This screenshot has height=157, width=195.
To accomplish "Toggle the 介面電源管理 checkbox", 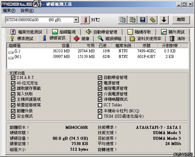I will point(100,94).
